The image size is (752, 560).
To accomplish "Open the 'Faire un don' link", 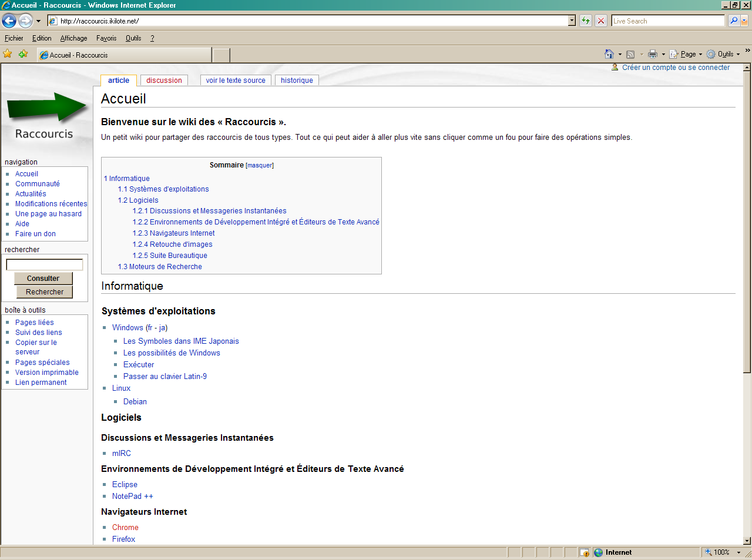I will coord(35,234).
